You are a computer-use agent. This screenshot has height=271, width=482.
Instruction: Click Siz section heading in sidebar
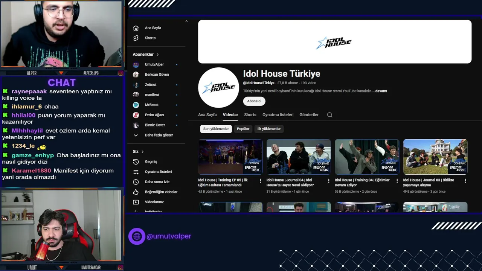click(x=136, y=152)
